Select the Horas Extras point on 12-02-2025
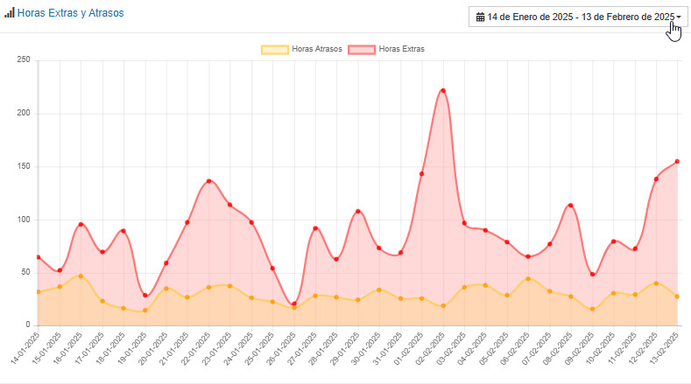Viewport: 691px width, 384px height. (656, 179)
